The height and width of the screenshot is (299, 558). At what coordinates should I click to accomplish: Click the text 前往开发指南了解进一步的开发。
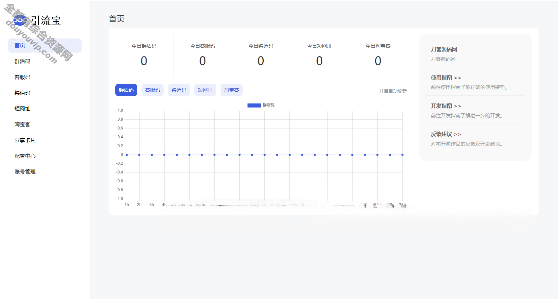point(467,116)
